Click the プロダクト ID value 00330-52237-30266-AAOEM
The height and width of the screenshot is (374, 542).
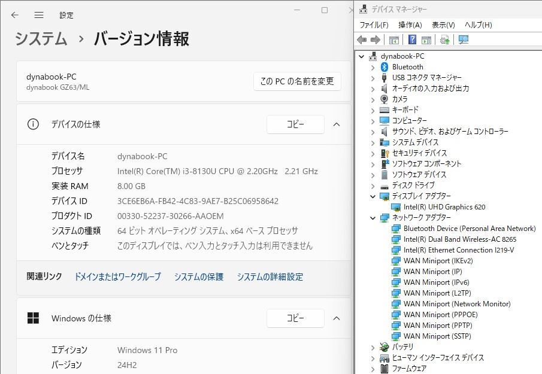pos(171,216)
